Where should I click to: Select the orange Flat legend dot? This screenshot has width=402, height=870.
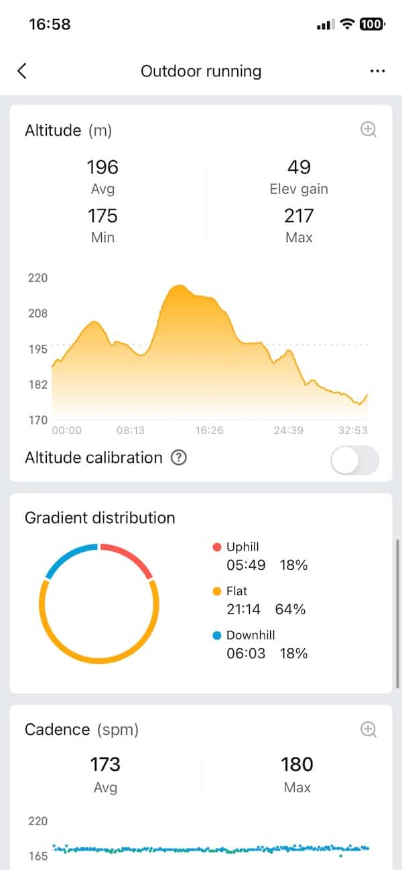[x=216, y=591]
